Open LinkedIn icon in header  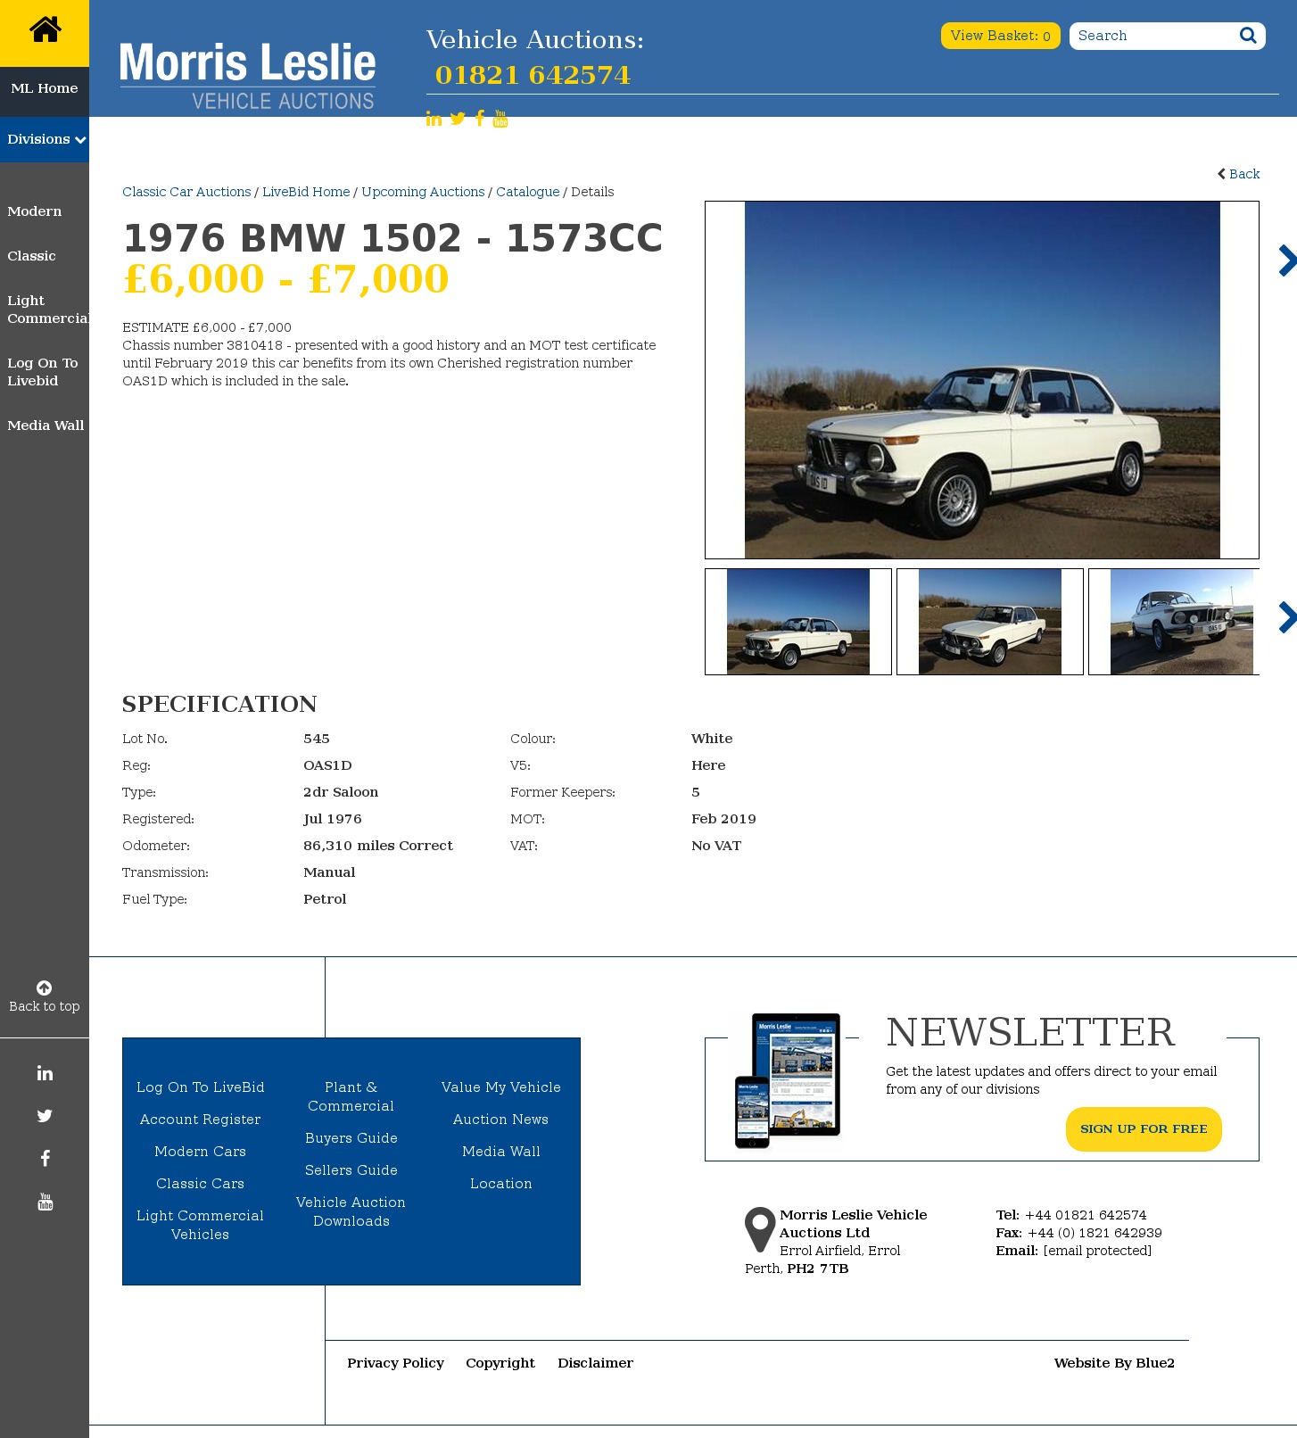[434, 119]
